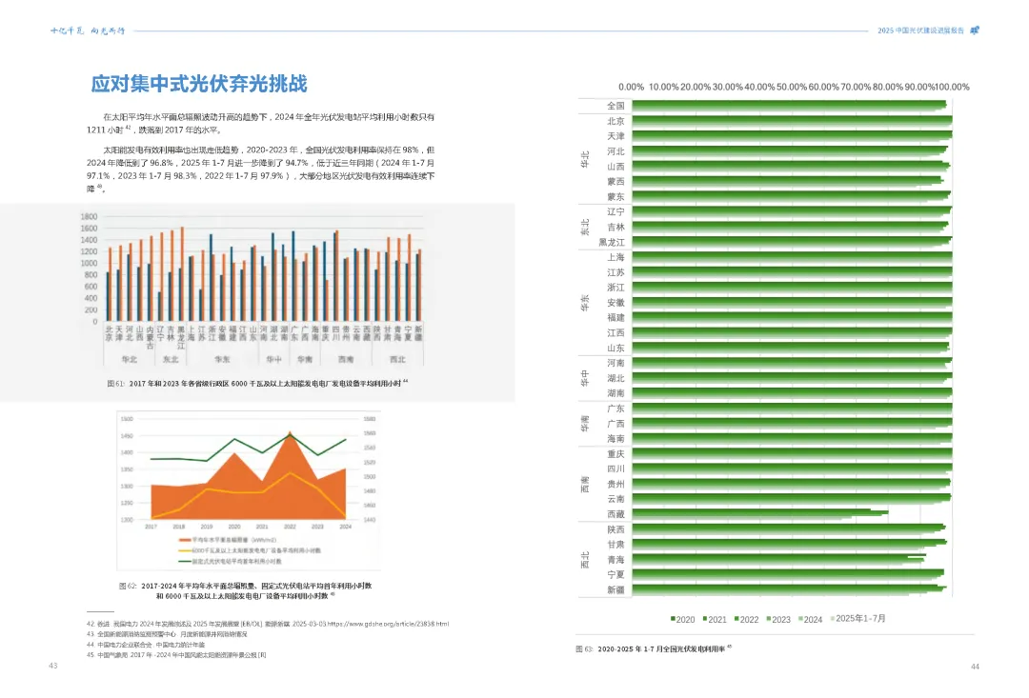Viewport: 1029px width, 698px height.
Task: Click the 西藏 row label in Figure 63
Action: click(615, 514)
